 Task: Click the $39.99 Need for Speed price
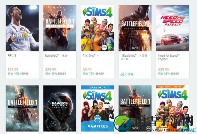[x=163, y=69]
